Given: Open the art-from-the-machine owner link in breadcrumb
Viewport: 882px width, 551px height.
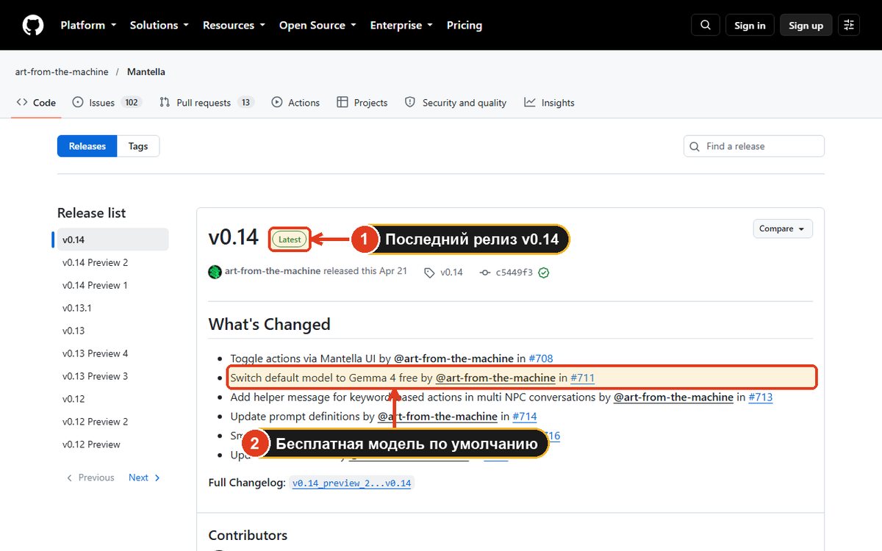Looking at the screenshot, I should [x=62, y=72].
